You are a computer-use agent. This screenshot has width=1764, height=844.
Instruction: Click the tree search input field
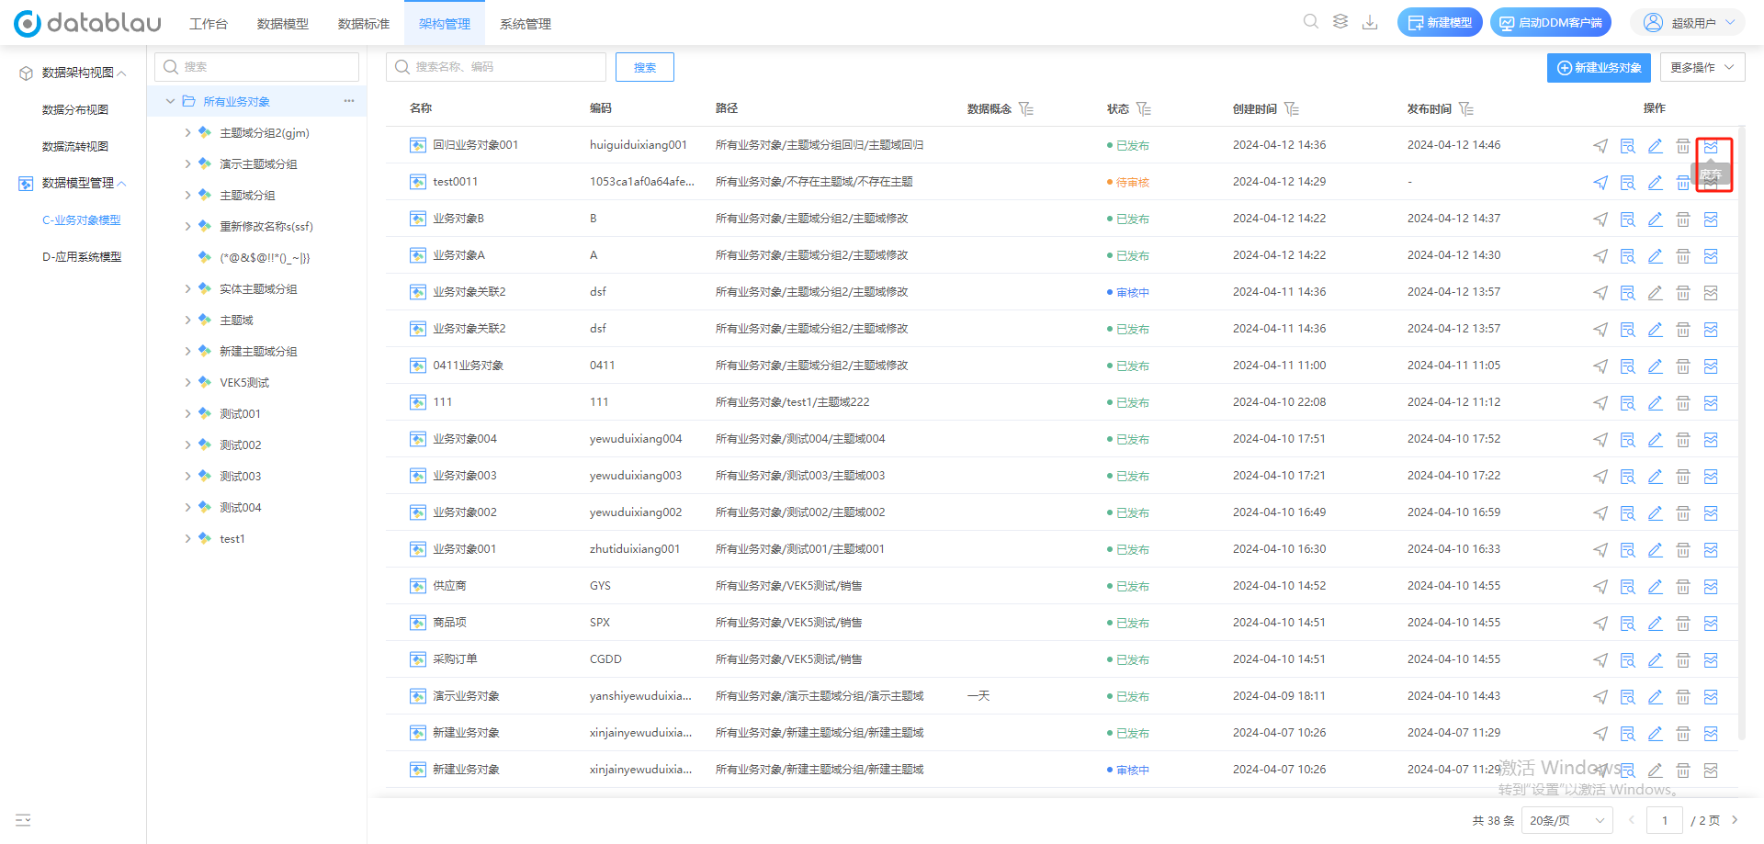pyautogui.click(x=257, y=67)
